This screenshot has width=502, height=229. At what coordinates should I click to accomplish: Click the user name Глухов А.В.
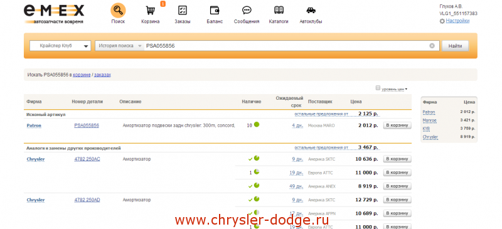pos(451,6)
